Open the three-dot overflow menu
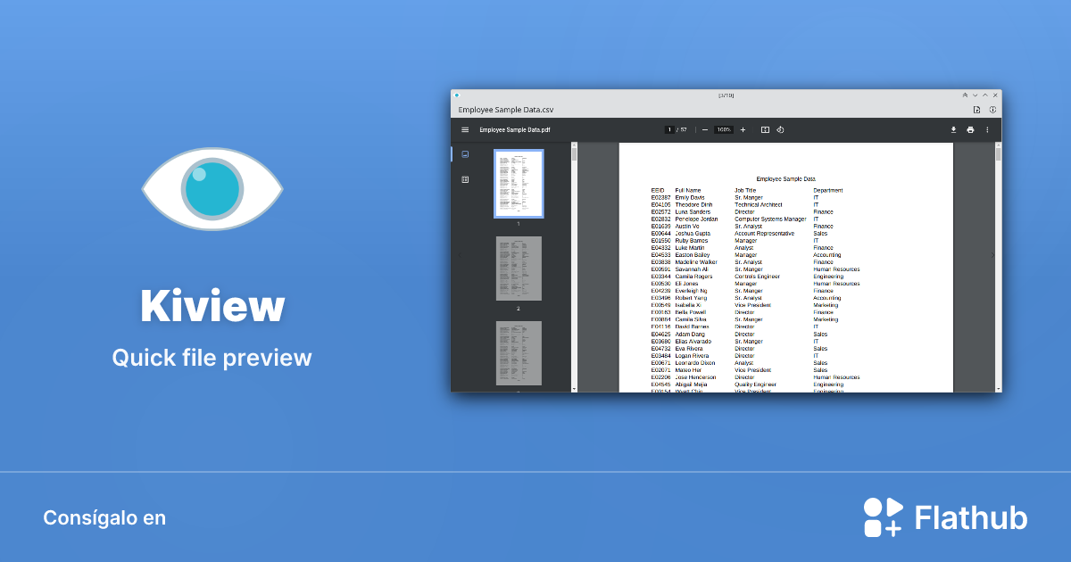This screenshot has width=1071, height=562. coord(987,129)
